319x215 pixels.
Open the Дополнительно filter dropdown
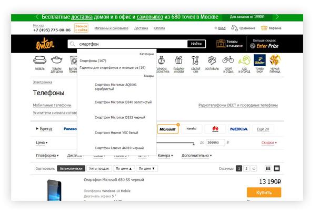(196, 156)
